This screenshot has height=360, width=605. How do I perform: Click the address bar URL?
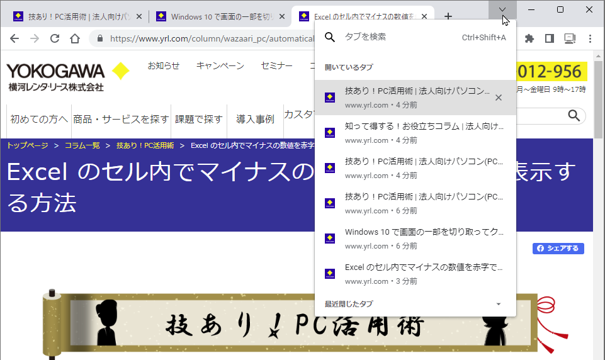tap(212, 38)
